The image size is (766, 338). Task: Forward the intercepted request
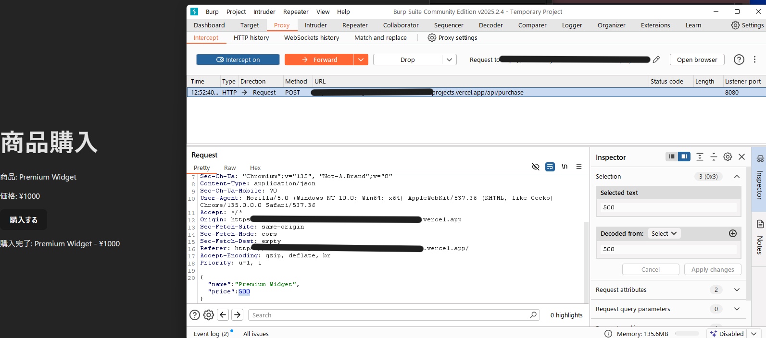pyautogui.click(x=319, y=60)
